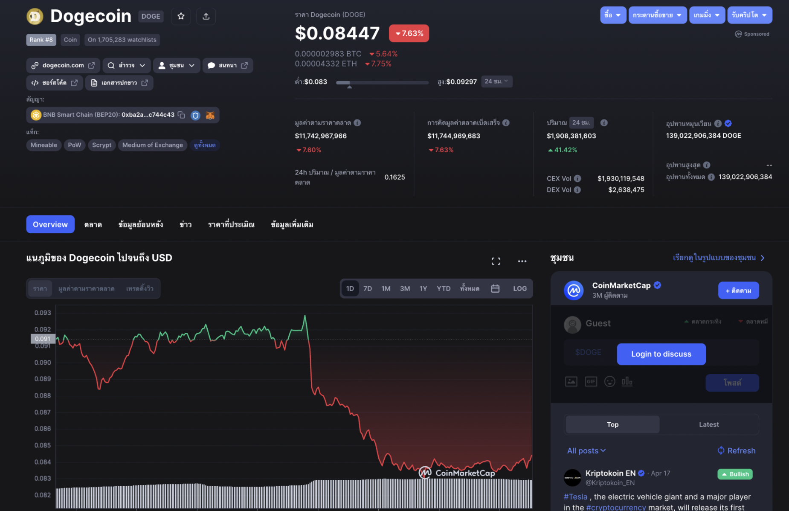
Task: Select 7D chart range
Action: [368, 289]
